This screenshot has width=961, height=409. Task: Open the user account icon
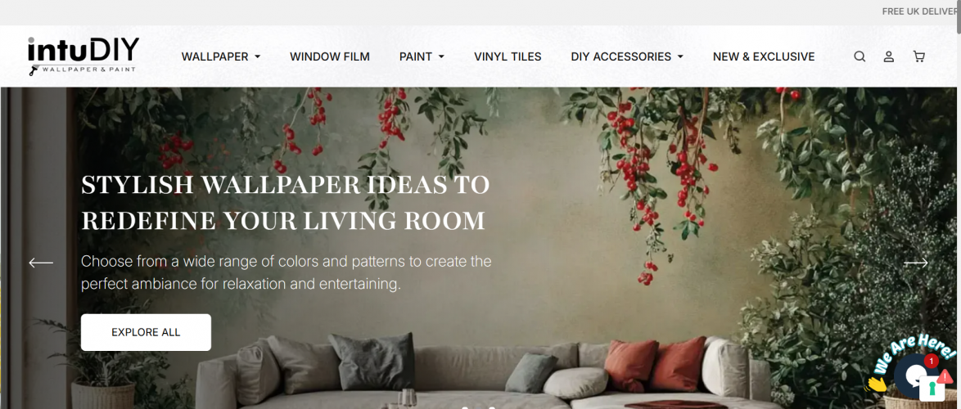[889, 56]
